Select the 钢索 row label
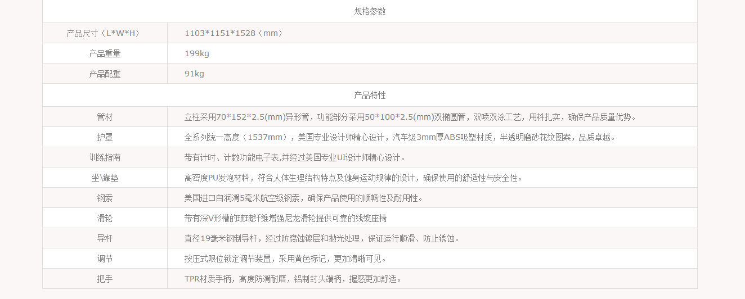 (105, 198)
